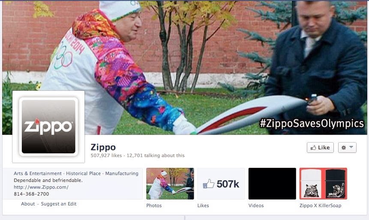Open the dropdown arrow next to the gear

tap(351, 147)
